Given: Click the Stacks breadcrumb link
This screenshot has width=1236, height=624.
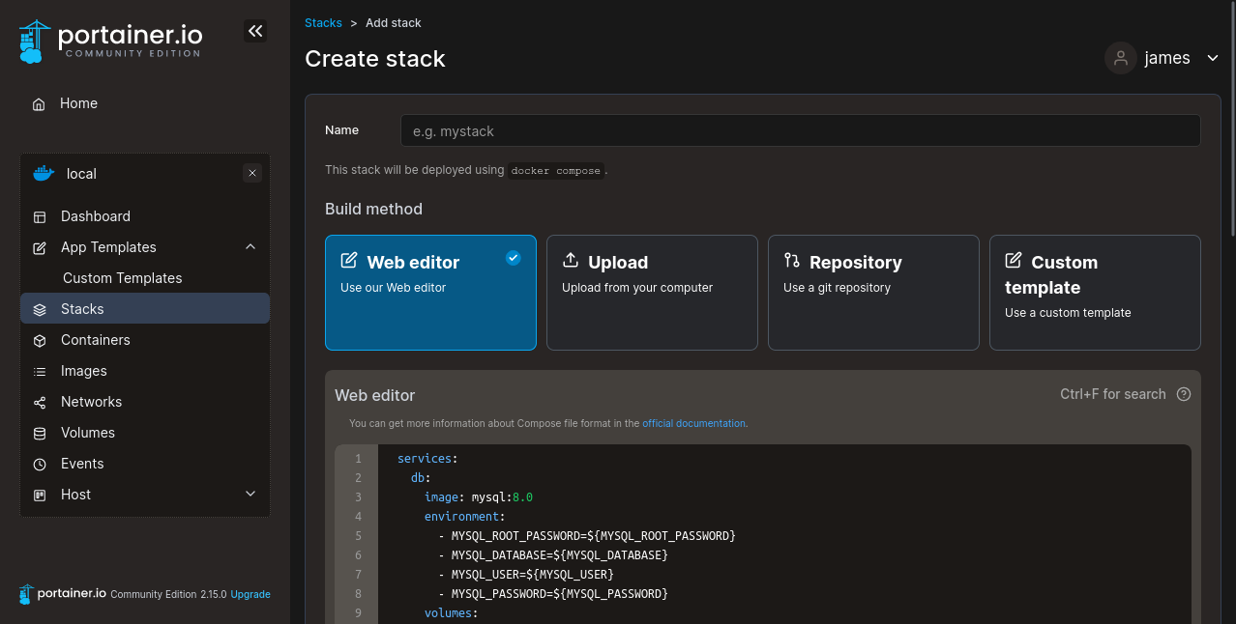Looking at the screenshot, I should tap(323, 22).
